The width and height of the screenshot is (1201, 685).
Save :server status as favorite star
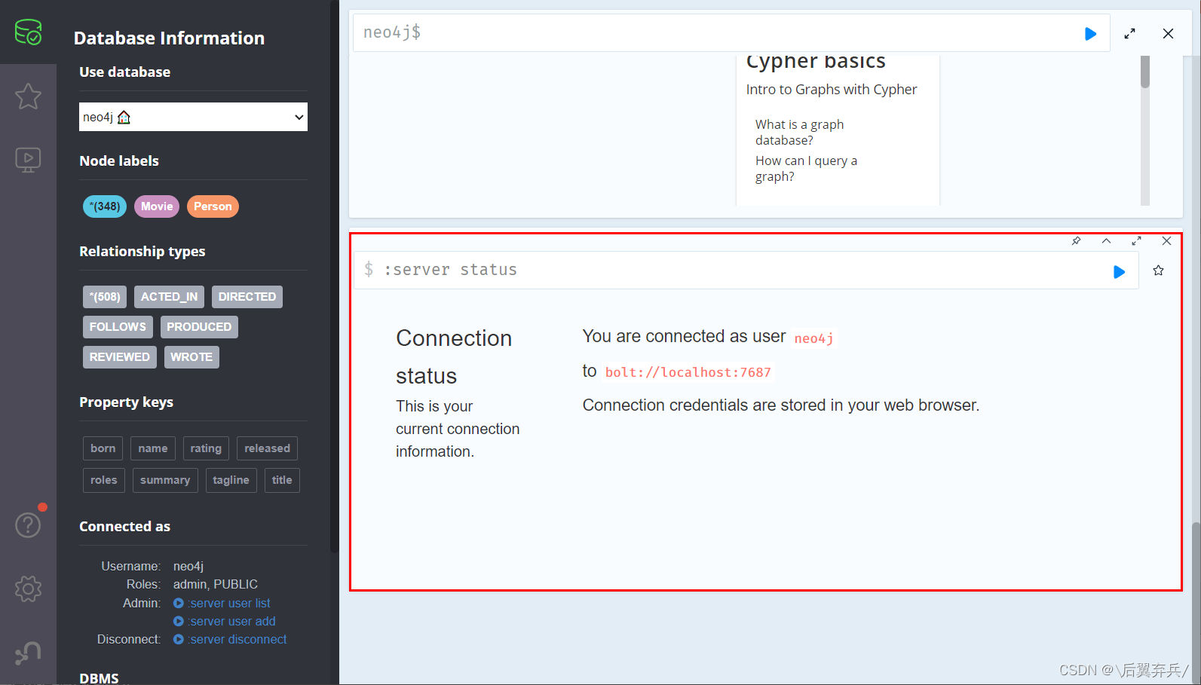pos(1158,271)
